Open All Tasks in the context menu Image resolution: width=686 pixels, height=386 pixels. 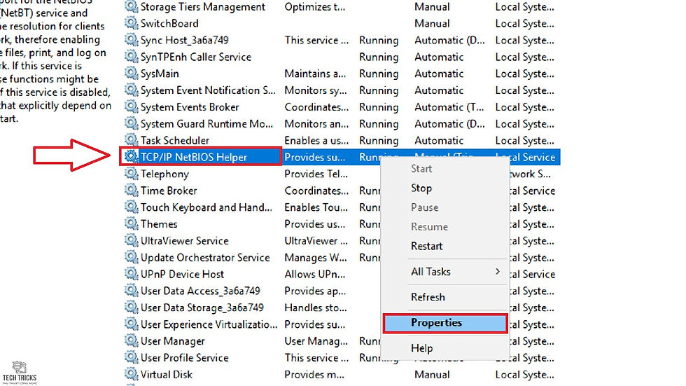[430, 271]
